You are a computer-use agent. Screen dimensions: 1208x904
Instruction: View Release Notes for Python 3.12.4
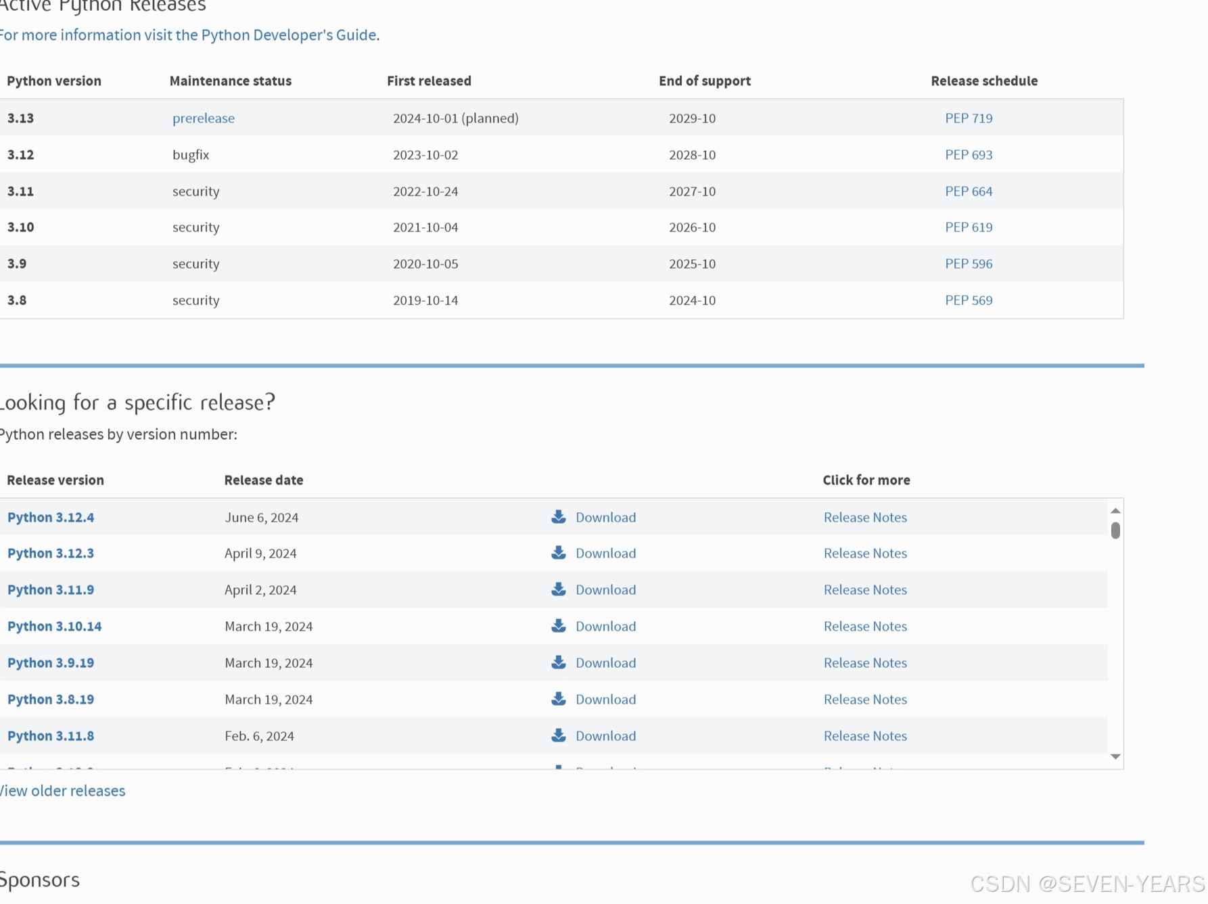[865, 517]
